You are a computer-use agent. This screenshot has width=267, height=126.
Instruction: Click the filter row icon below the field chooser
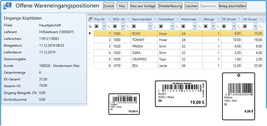tap(90, 26)
